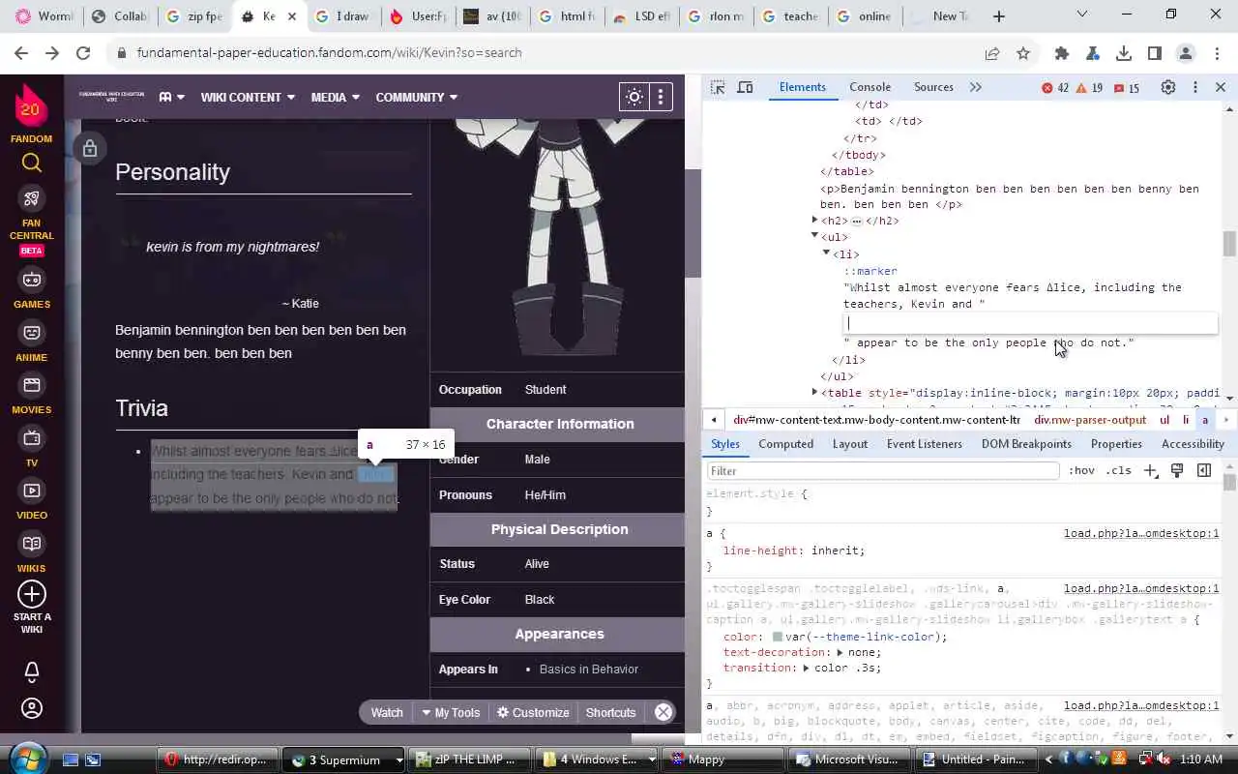Expand the text-decoration property triangle
This screenshot has width=1238, height=774.
tap(840, 653)
